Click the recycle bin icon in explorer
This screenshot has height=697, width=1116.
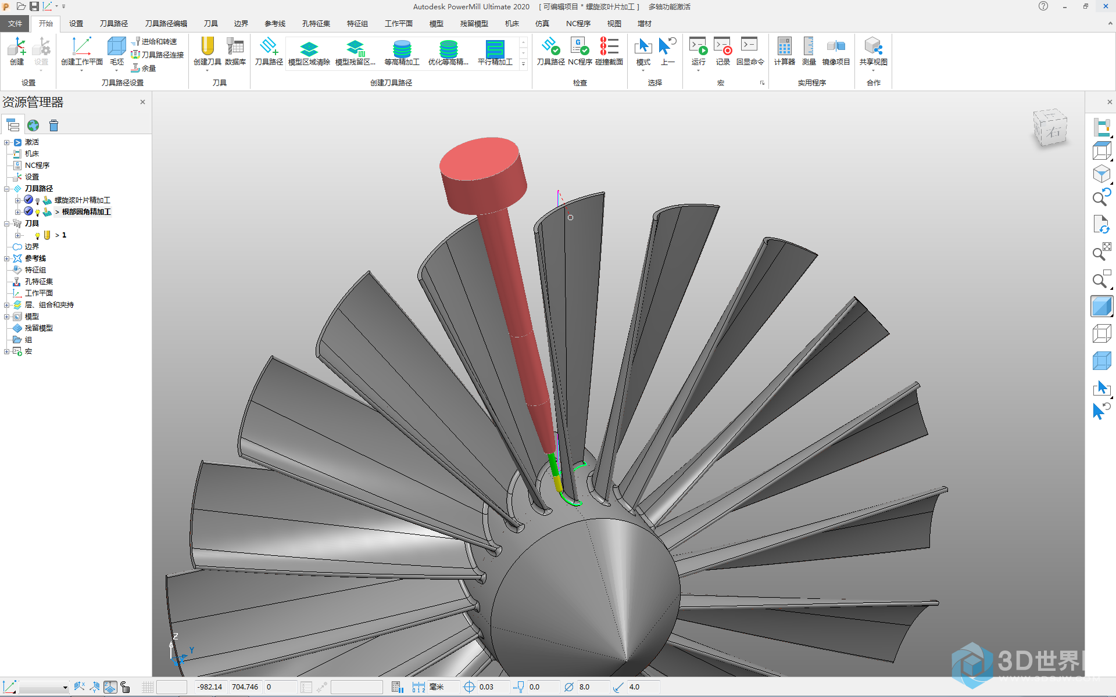pyautogui.click(x=54, y=125)
